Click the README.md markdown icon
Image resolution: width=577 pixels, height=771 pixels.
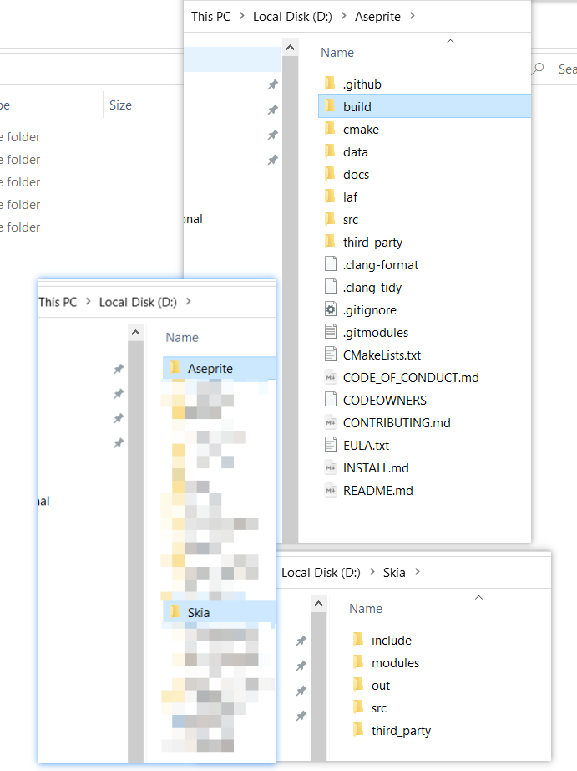point(331,490)
